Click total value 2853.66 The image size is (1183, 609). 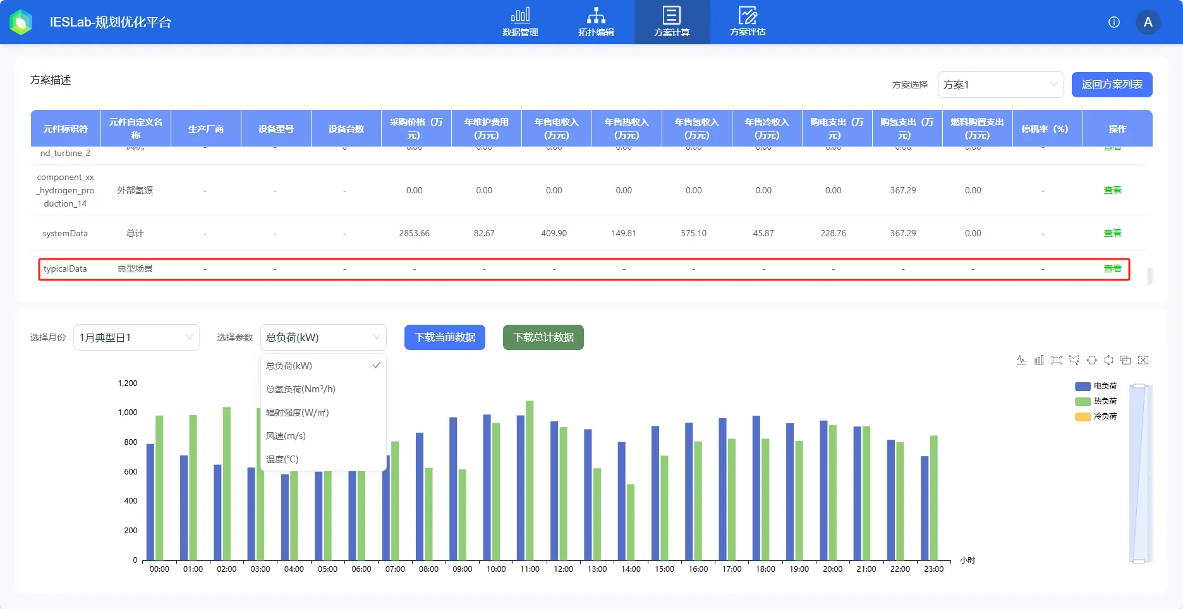414,233
